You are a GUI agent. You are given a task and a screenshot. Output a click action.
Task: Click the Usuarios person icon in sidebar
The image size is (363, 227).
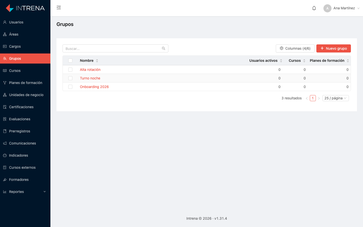[5, 22]
